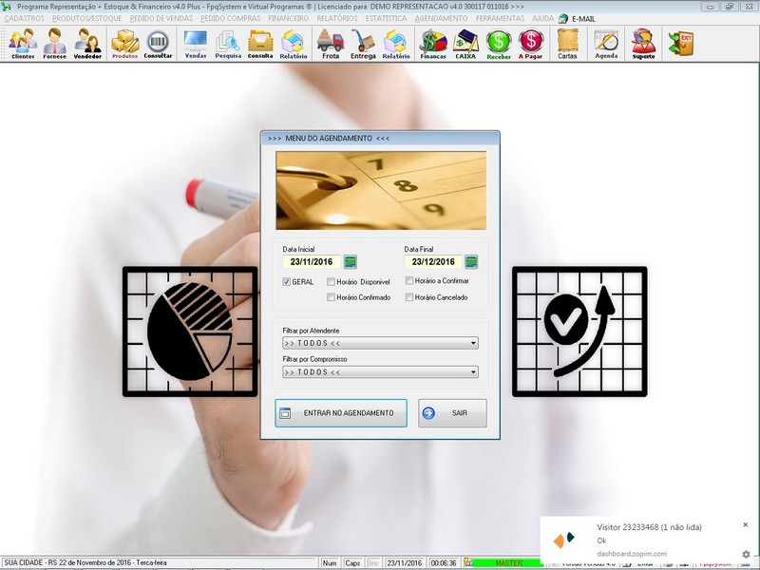This screenshot has height=570, width=760.
Task: Click the Data Final date field
Action: tap(433, 262)
